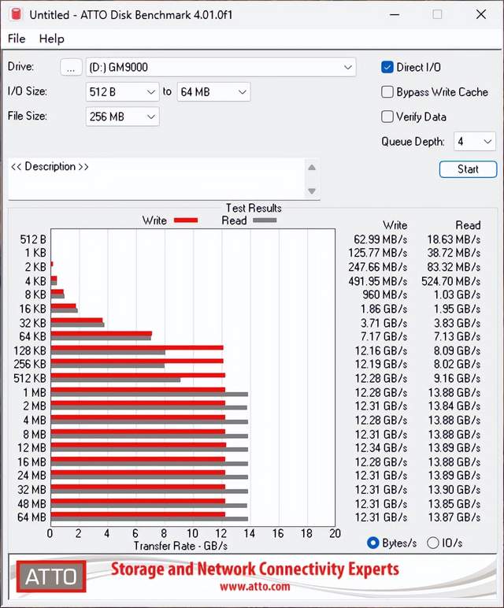This screenshot has width=504, height=608.
Task: Open the Queue Depth dropdown
Action: click(x=475, y=142)
